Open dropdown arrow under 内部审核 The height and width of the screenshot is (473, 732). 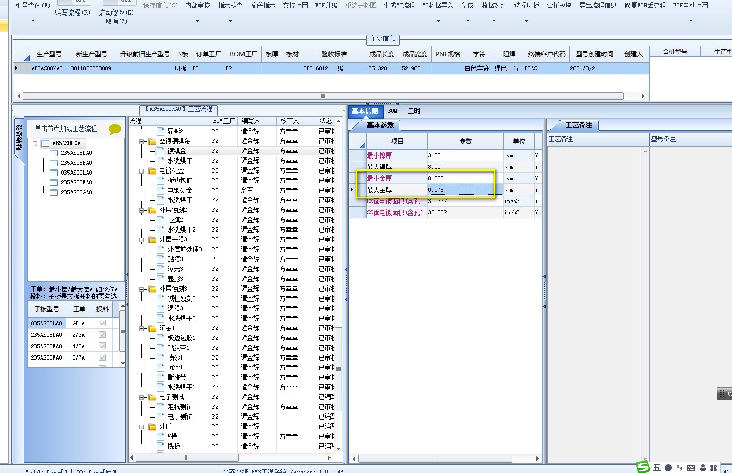point(197,21)
